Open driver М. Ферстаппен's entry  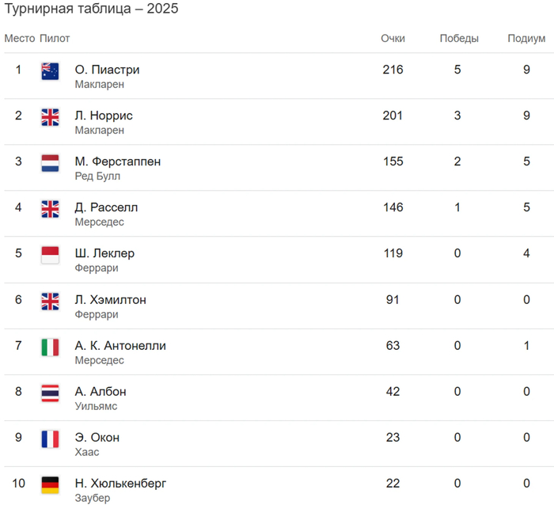tap(117, 161)
